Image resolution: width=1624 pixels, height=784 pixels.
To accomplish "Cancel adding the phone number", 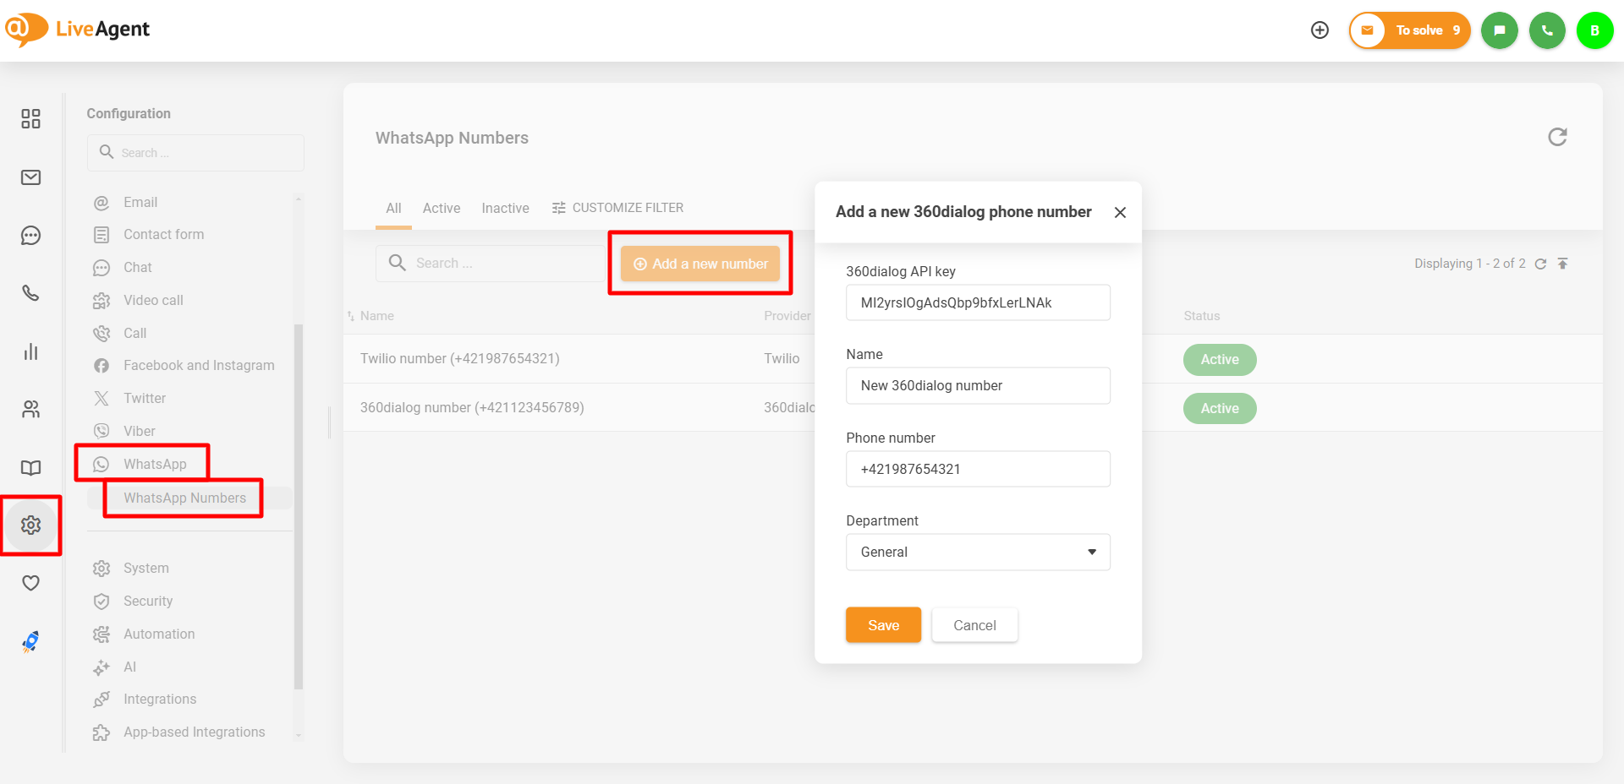I will click(974, 625).
